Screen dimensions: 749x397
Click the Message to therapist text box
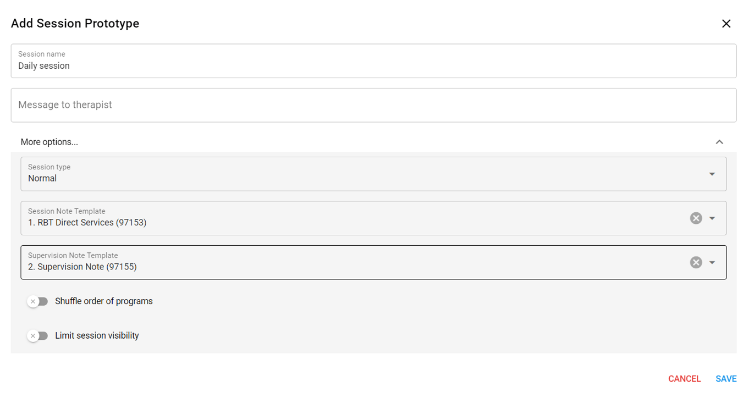tap(373, 105)
